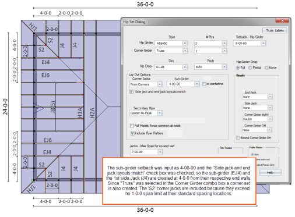
Task: Enable Extend Corner Girder OH checkbox
Action: (238, 138)
